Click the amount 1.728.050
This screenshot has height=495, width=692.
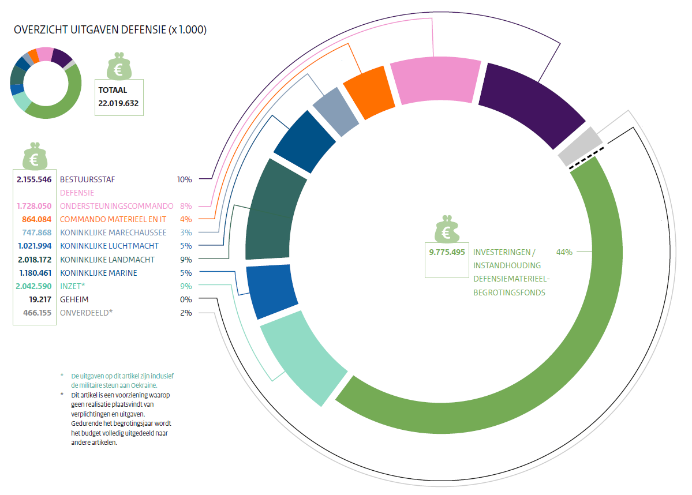tap(34, 206)
